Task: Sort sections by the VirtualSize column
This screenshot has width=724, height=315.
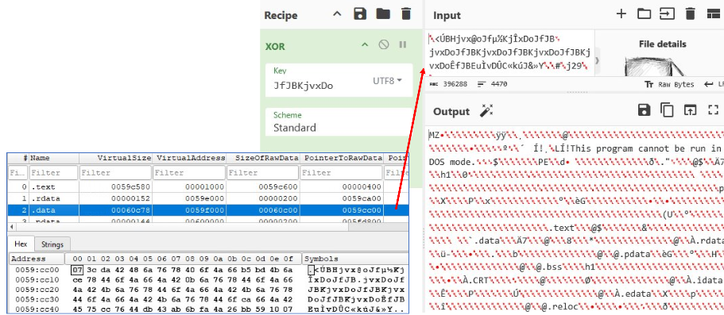Action: click(115, 158)
